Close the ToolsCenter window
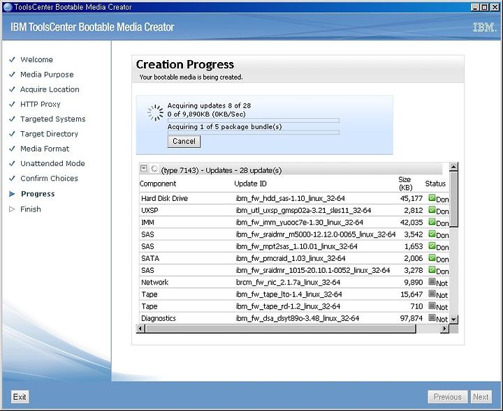This screenshot has height=411, width=503. tap(495, 7)
